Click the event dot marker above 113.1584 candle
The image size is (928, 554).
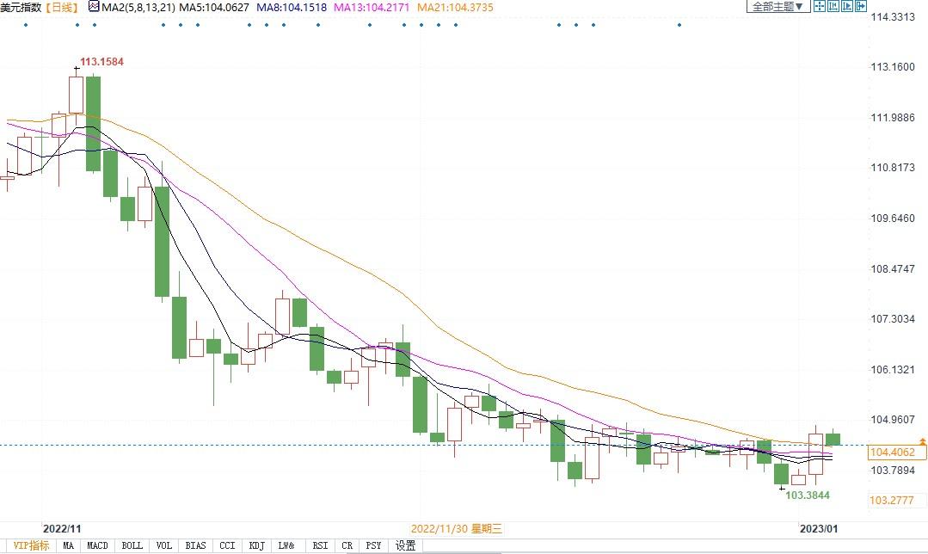pos(76,24)
